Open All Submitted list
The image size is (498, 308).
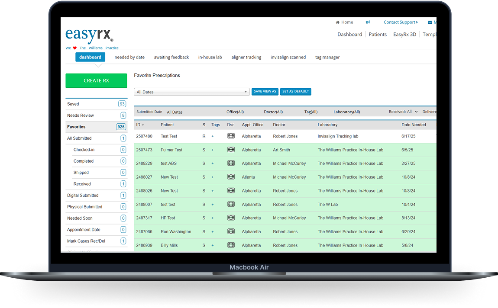pyautogui.click(x=96, y=138)
